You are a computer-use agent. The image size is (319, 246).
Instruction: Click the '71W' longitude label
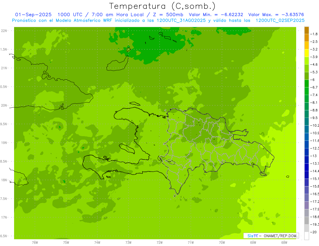pyautogui.click(x=191, y=243)
